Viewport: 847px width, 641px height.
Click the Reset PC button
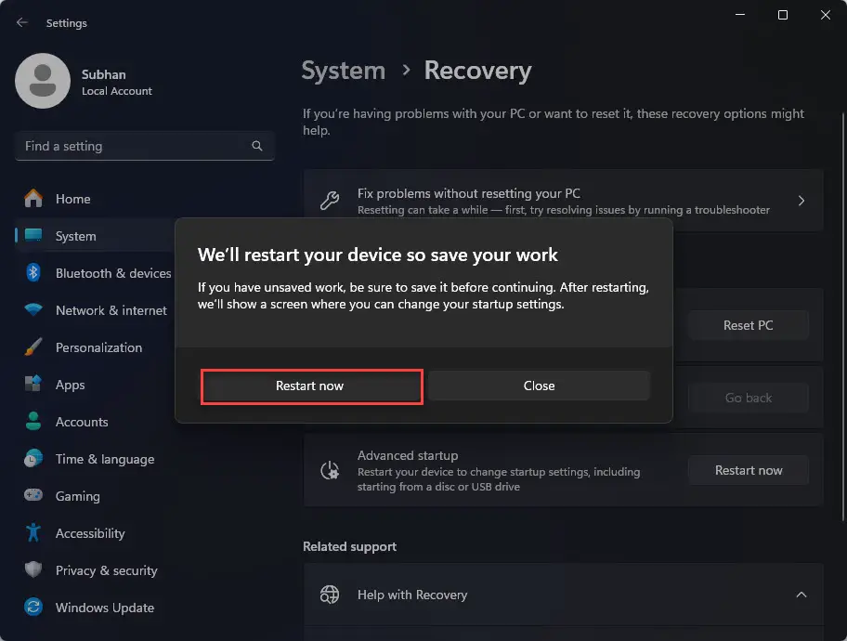click(748, 325)
